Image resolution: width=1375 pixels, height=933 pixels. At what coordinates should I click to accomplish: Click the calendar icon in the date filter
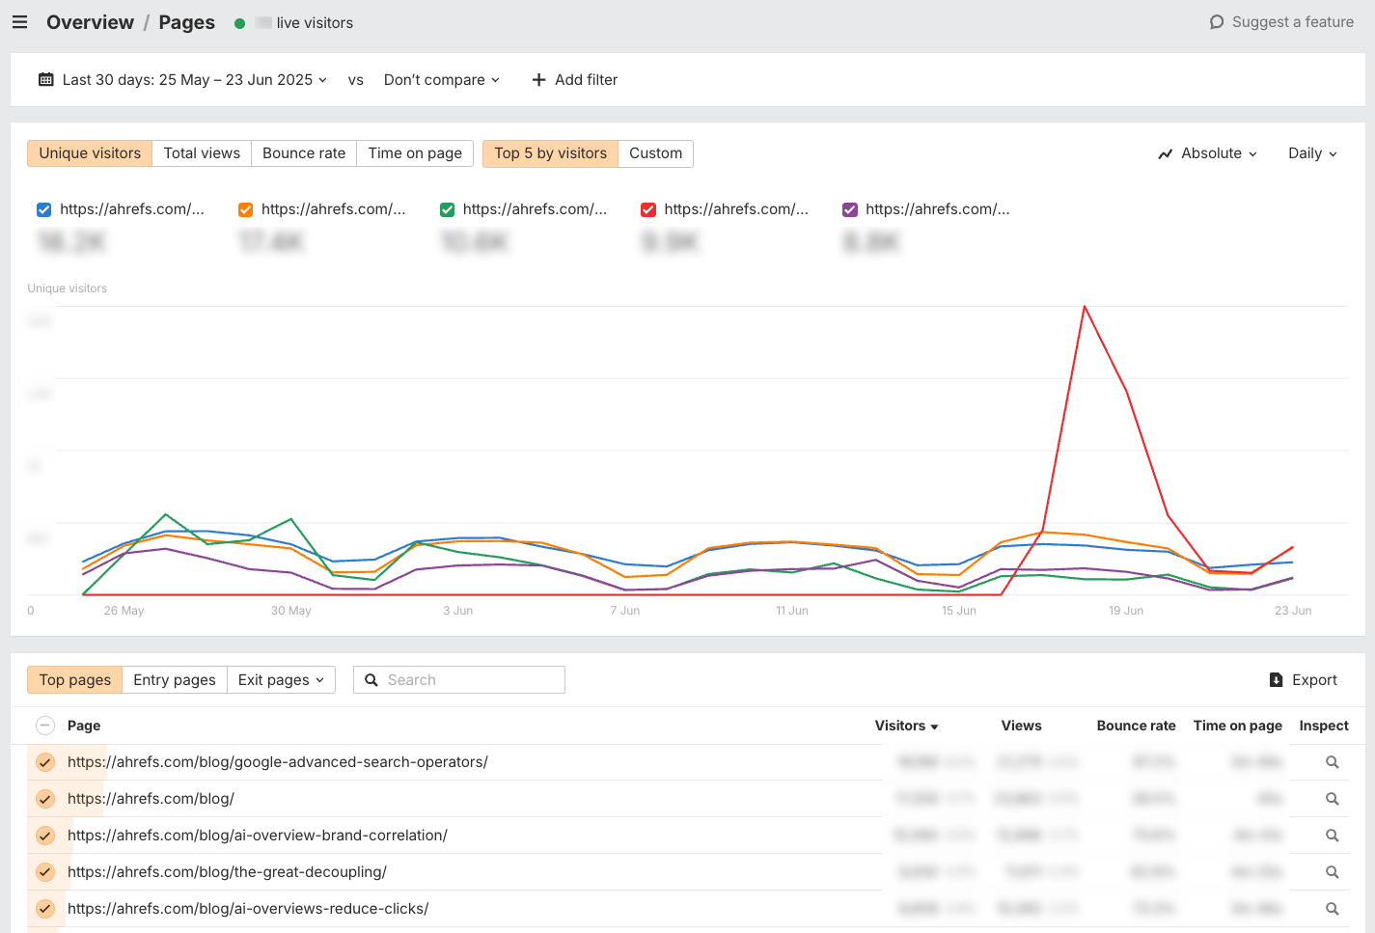pos(44,79)
